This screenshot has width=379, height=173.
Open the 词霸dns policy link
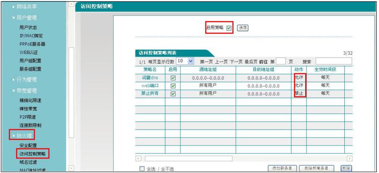click(150, 78)
